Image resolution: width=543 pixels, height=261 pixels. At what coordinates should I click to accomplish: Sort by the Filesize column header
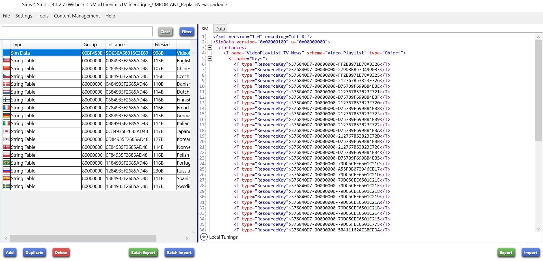(164, 45)
